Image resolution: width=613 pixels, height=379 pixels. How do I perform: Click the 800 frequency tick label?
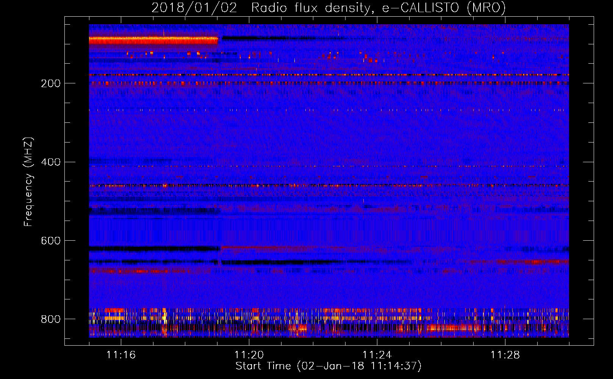point(51,319)
